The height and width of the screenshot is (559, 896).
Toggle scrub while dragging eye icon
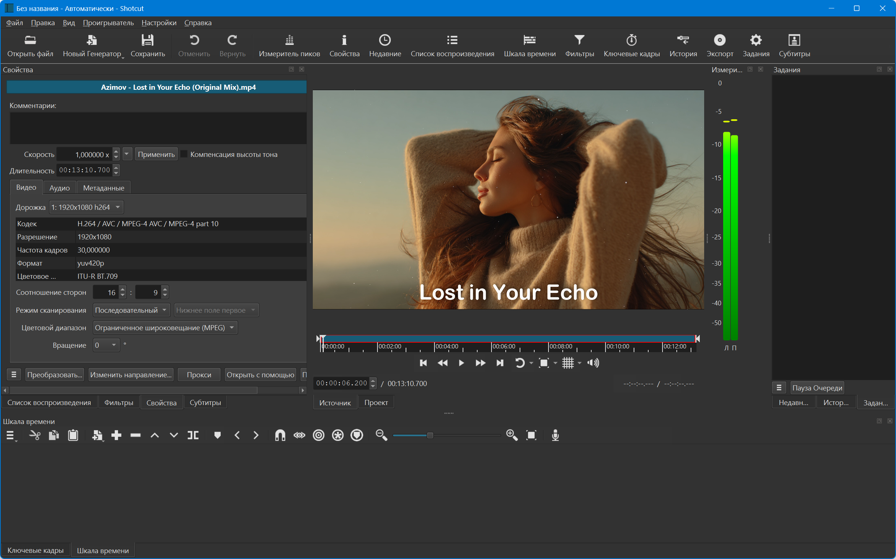299,435
